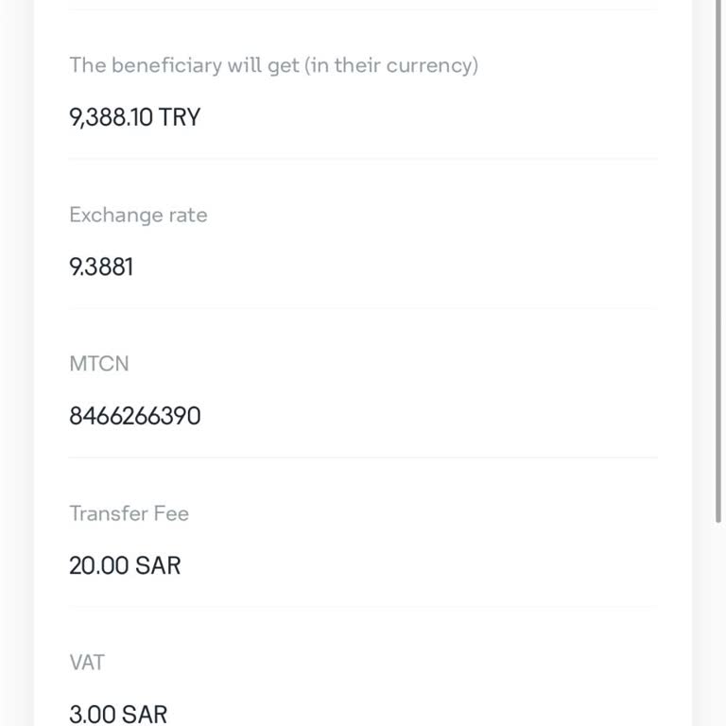
Task: Click the divider line below MTCN number
Action: (363, 458)
